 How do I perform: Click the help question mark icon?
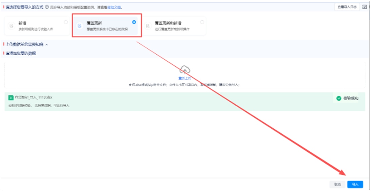pyautogui.click(x=47, y=7)
